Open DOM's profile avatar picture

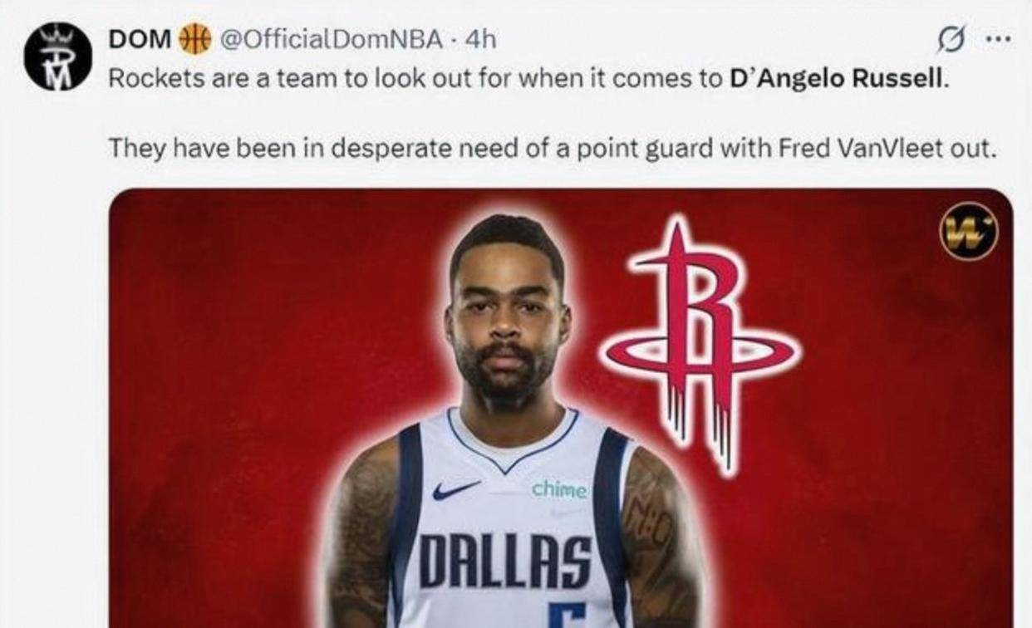57,57
